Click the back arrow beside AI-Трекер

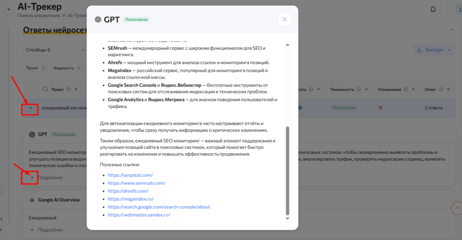coord(9,9)
